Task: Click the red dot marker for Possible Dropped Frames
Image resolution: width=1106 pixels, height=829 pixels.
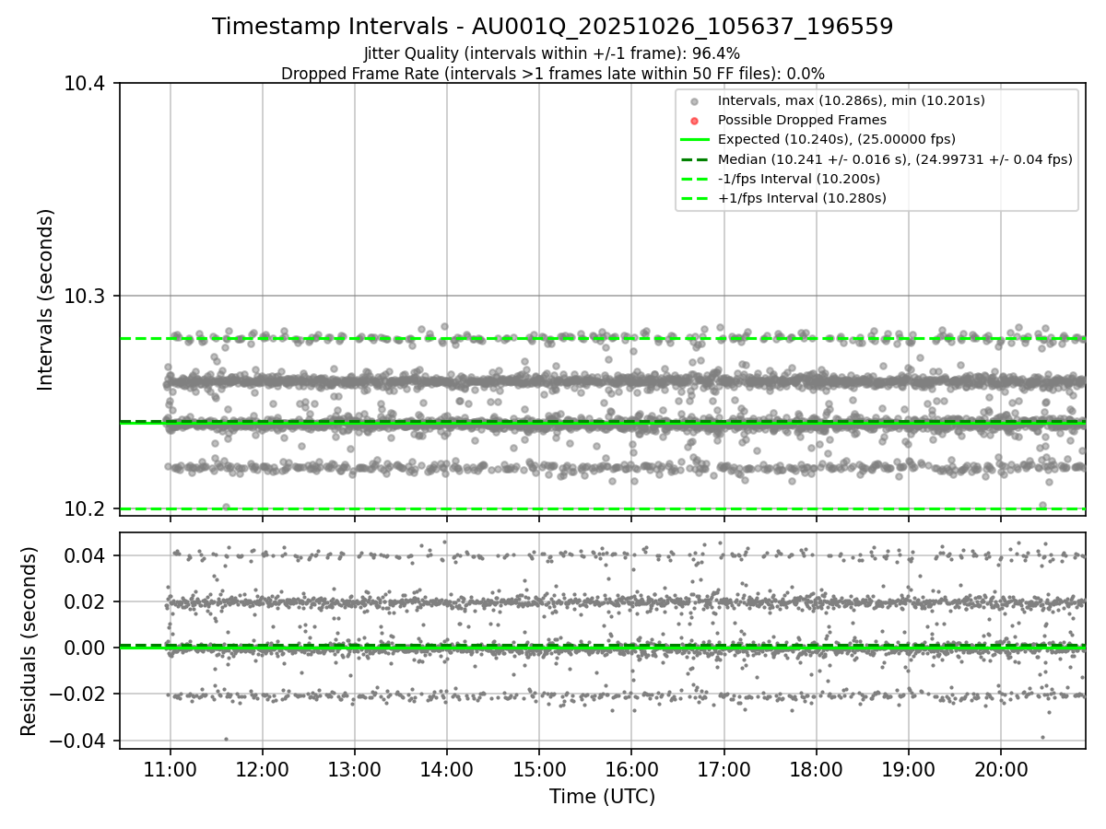Action: pyautogui.click(x=695, y=121)
